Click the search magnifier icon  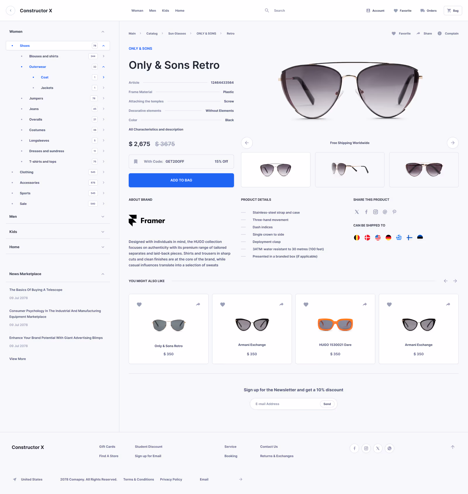[x=267, y=11]
